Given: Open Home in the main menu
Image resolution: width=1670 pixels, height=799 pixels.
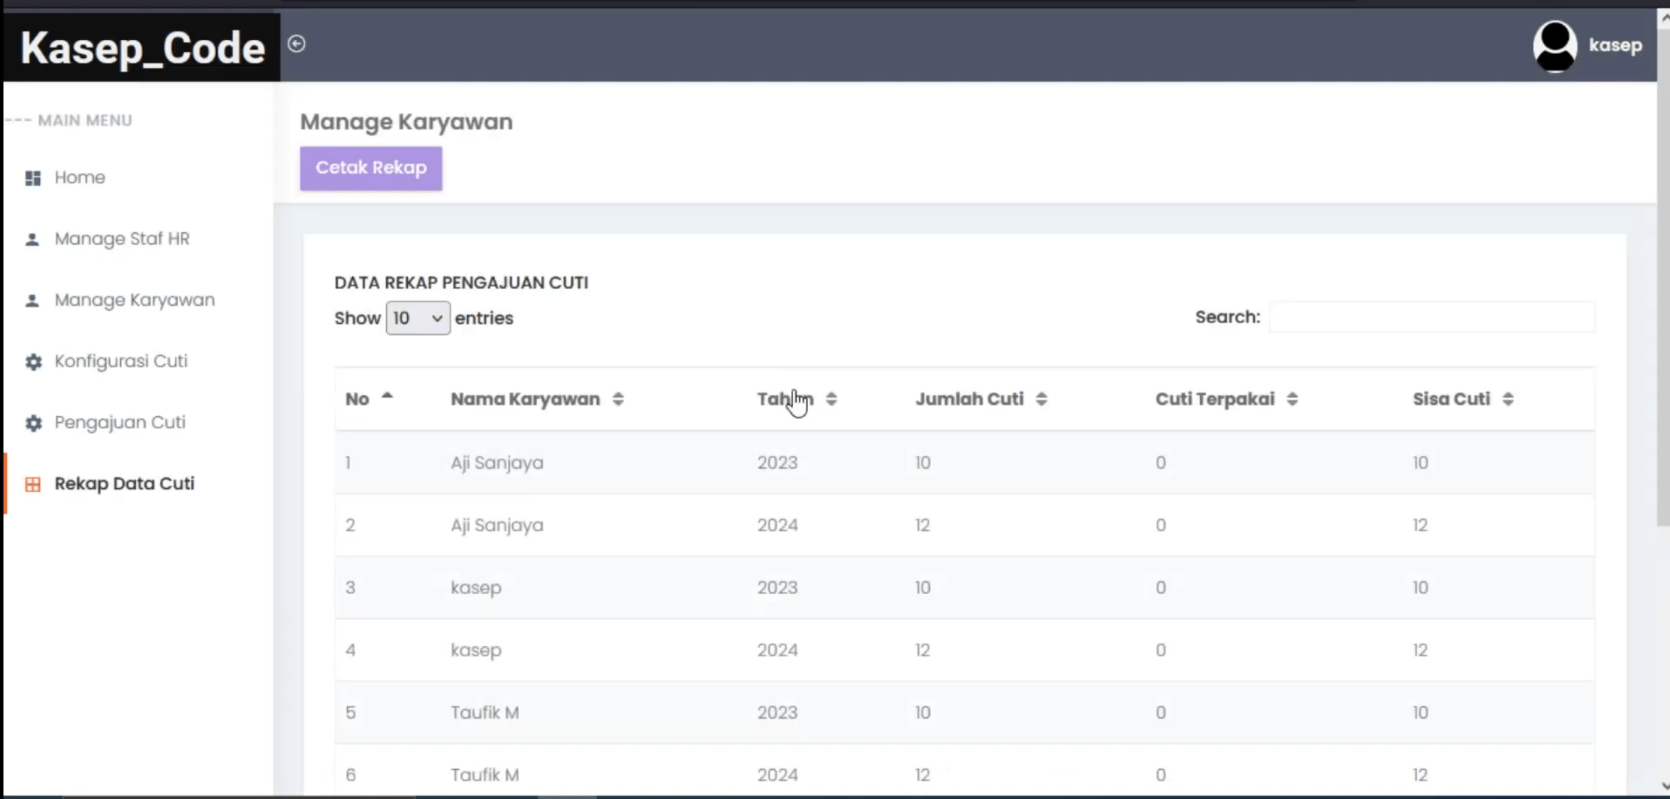Looking at the screenshot, I should 80,178.
